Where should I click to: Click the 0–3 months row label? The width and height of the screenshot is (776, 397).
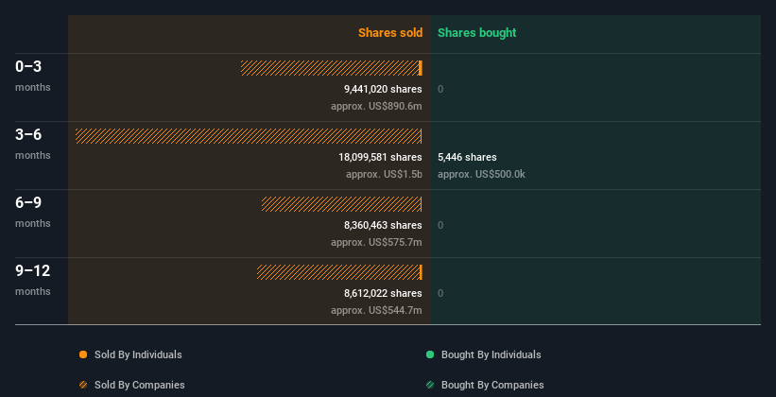[x=33, y=76]
